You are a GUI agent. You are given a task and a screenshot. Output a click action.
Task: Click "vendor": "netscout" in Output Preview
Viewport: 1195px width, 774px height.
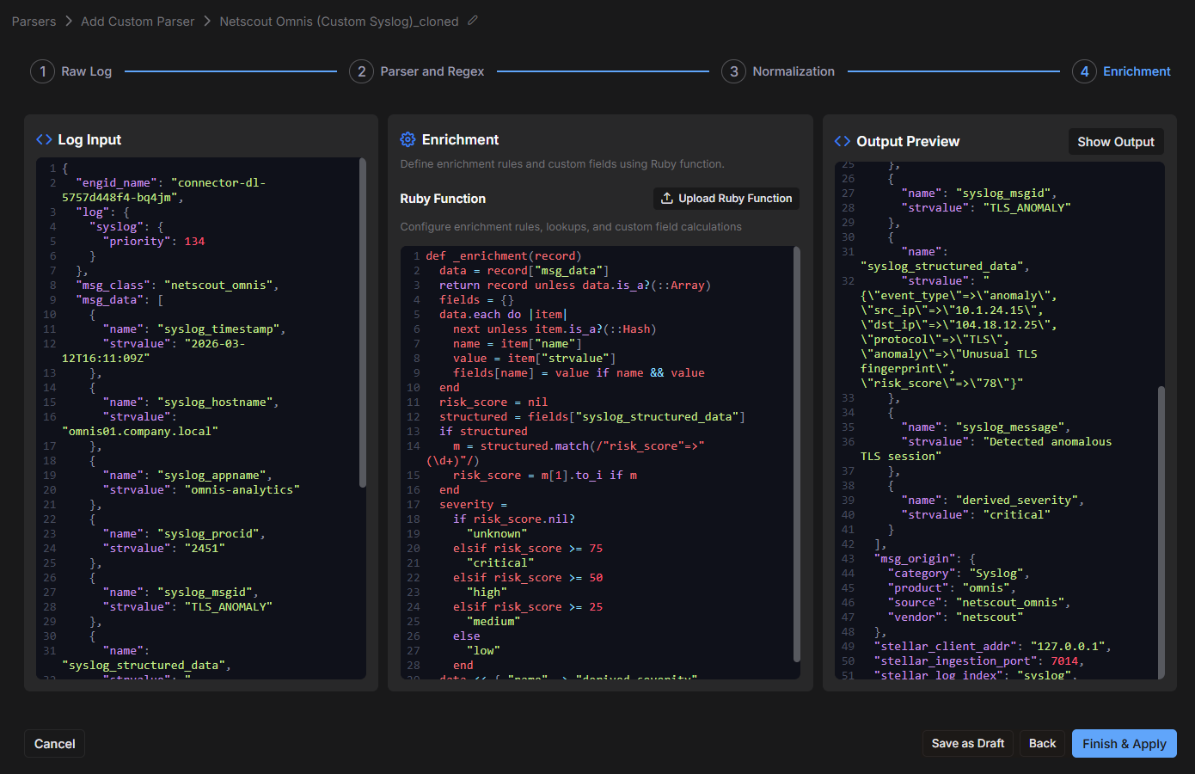click(955, 617)
